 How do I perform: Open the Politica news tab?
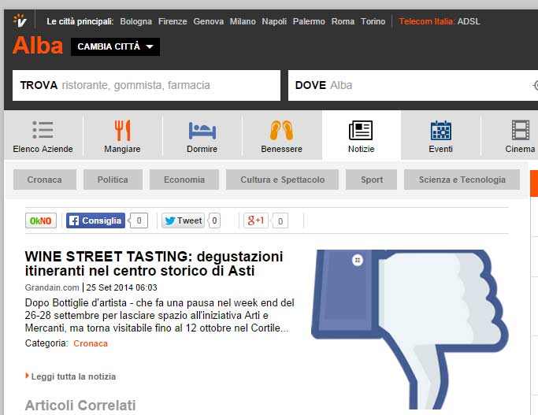[x=113, y=180]
